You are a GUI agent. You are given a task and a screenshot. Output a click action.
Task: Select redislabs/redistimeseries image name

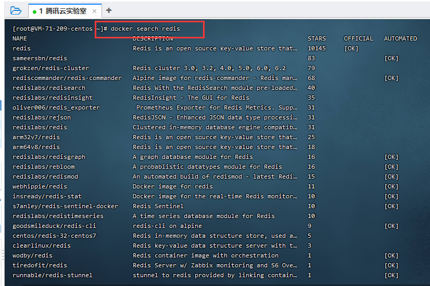point(58,216)
